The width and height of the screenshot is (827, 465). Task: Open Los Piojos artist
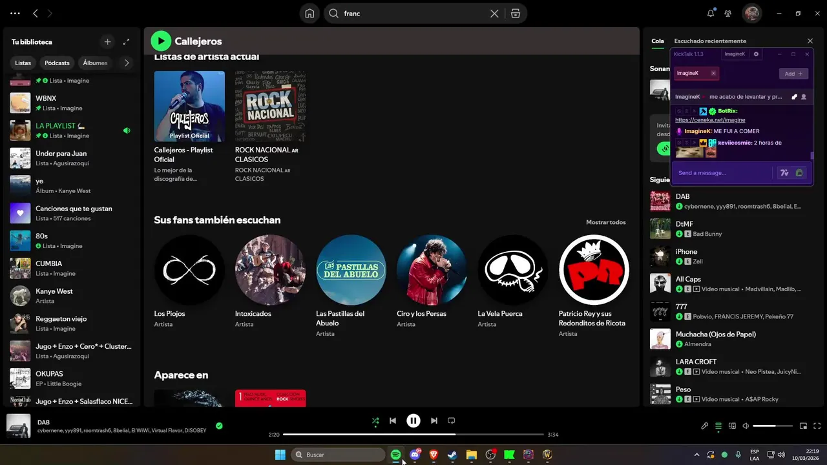click(x=189, y=283)
